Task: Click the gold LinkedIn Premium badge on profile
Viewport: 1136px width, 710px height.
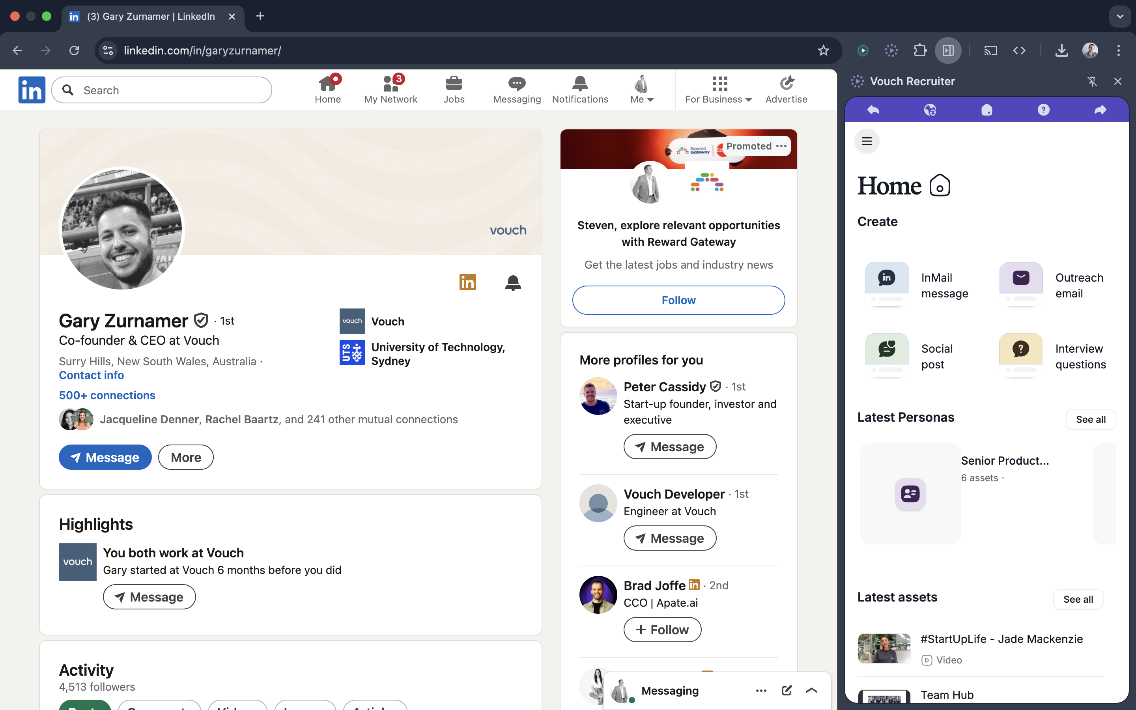Action: click(467, 282)
